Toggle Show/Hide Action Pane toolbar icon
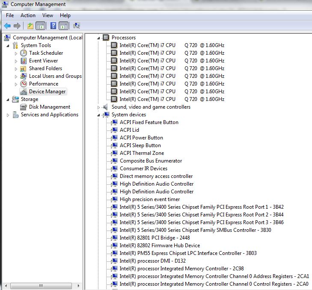The width and height of the screenshot is (312, 290). [x=64, y=26]
